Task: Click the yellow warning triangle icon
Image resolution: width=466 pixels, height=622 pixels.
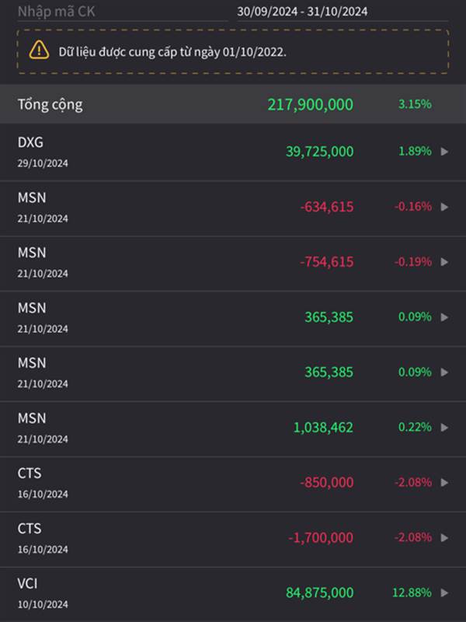Action: tap(39, 51)
